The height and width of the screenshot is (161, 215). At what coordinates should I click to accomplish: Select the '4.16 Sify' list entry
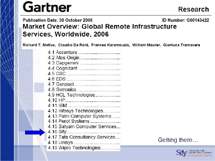click(84, 132)
